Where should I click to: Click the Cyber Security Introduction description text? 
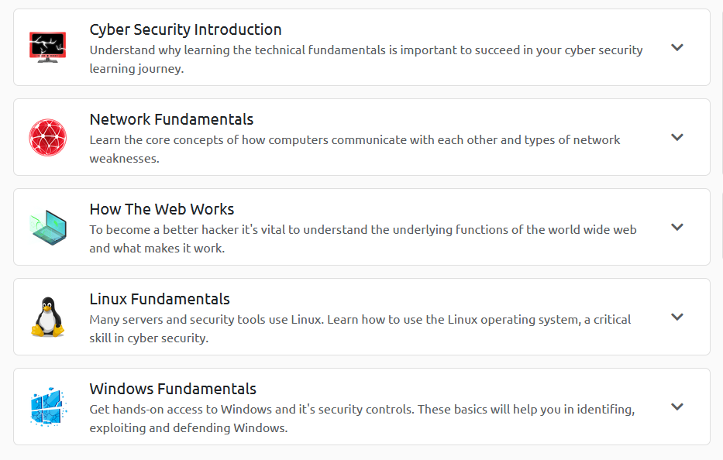pos(366,50)
